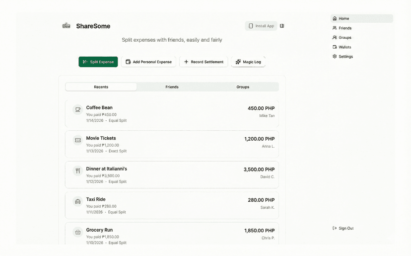This screenshot has width=411, height=256.
Task: Click the coffee cup icon for Coffee Bean
Action: 77,110
